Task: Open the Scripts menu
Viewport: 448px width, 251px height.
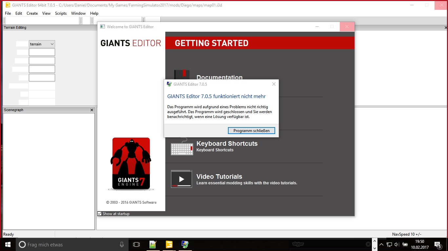Action: (x=61, y=13)
